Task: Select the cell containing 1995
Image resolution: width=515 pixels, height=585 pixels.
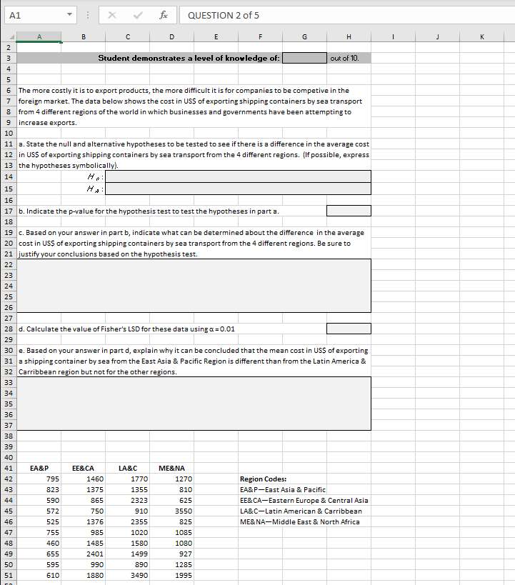Action: 171,575
